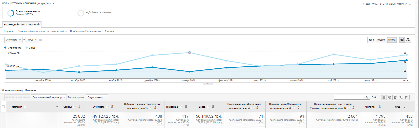
Task: Open help for the Стоимость column
Action: coord(107,107)
